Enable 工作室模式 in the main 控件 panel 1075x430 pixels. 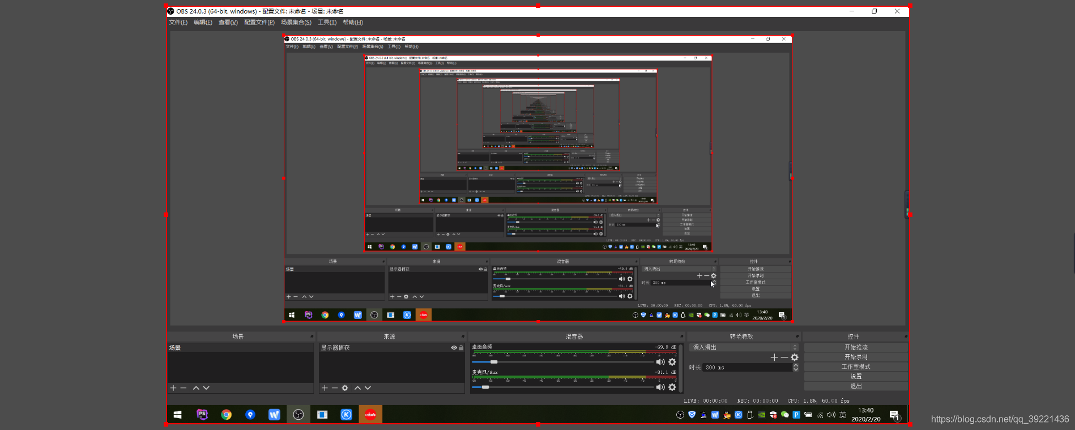856,367
